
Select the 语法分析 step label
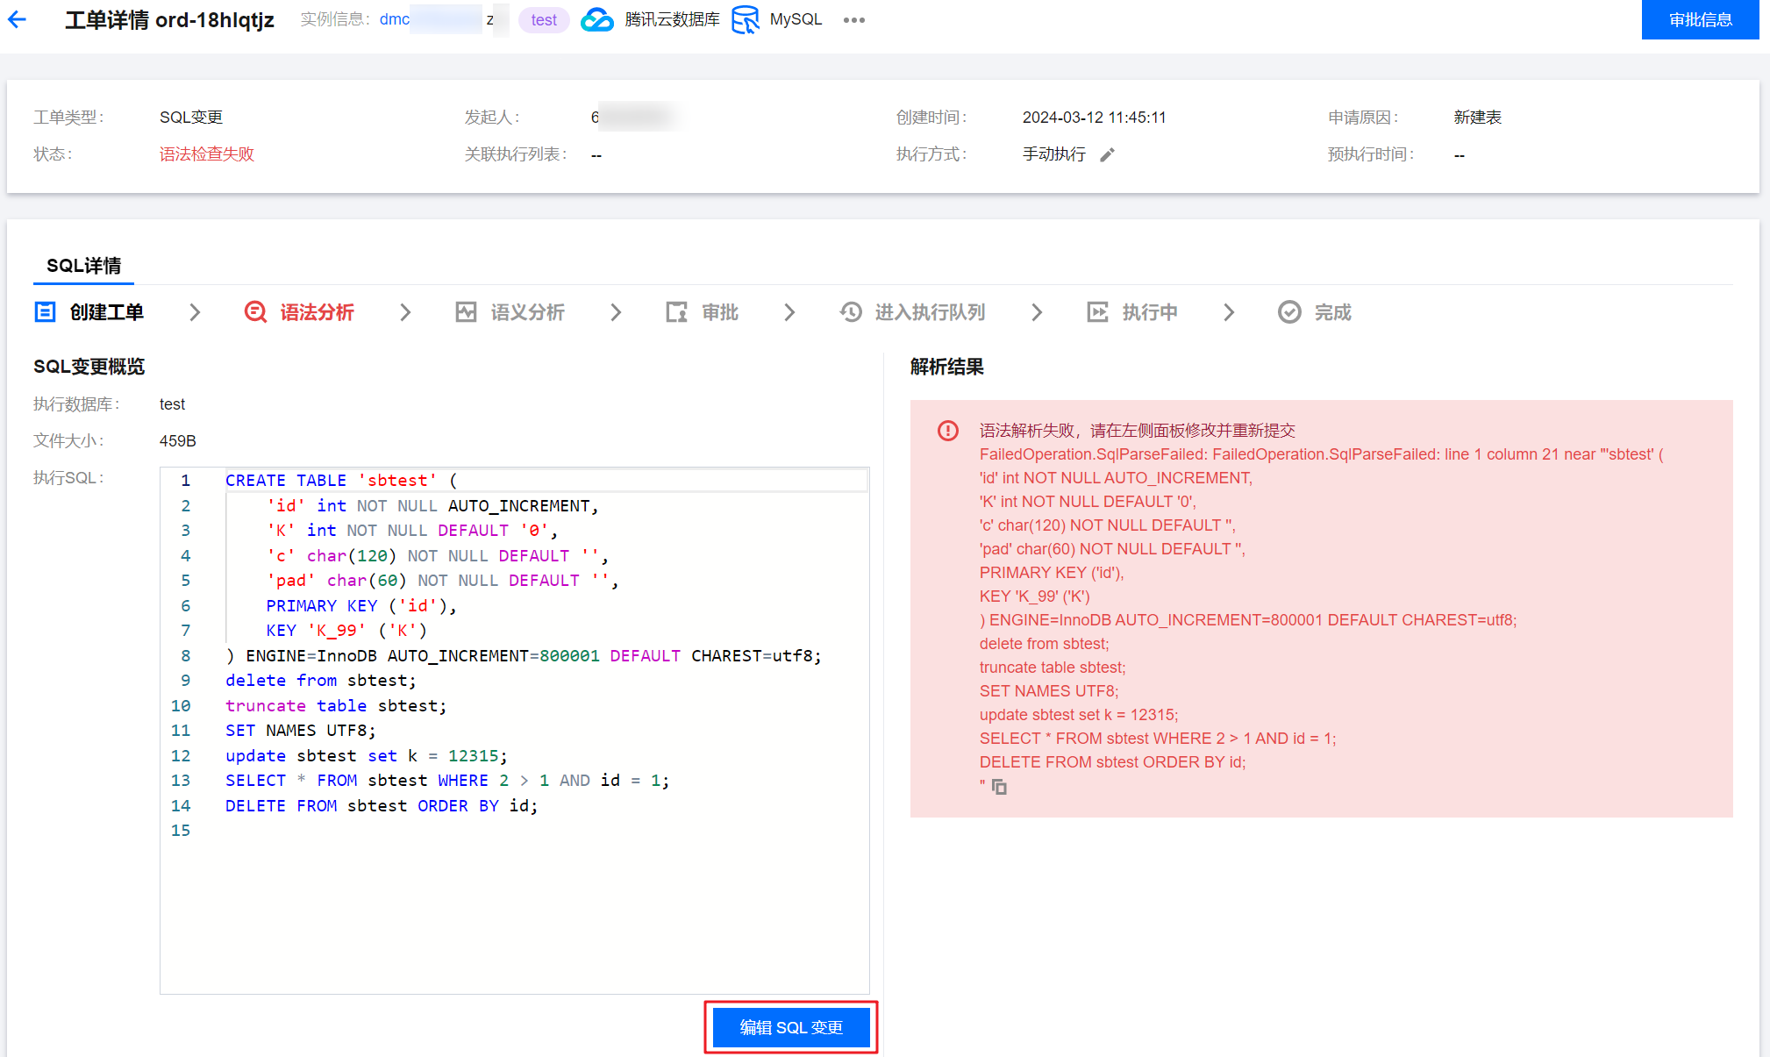[x=318, y=312]
